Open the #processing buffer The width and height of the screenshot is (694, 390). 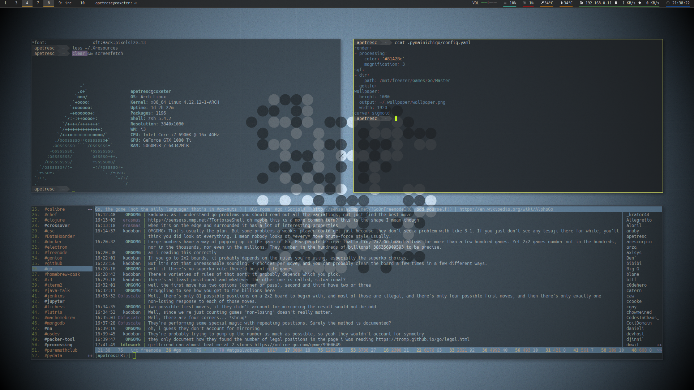click(58, 345)
